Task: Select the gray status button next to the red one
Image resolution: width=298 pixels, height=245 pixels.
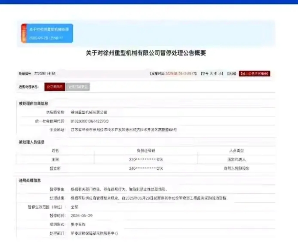Action: (x=78, y=87)
